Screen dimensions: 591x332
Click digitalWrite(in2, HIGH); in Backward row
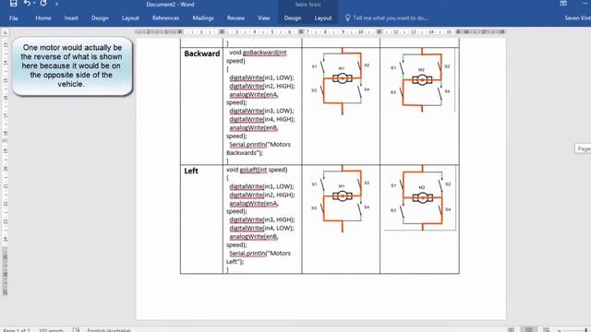click(262, 86)
